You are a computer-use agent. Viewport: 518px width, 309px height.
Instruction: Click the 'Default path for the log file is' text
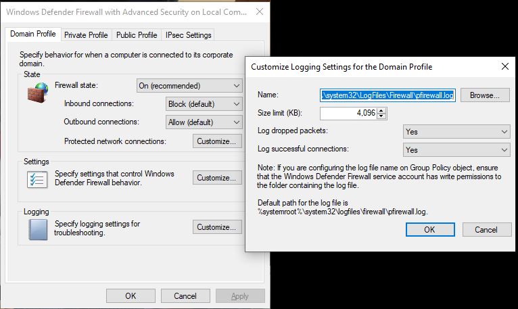(x=303, y=203)
